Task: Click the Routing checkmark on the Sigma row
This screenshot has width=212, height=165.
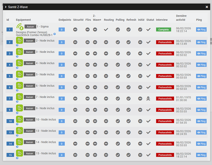Action: tap(106, 29)
